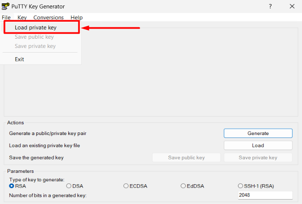Open the File menu
This screenshot has width=302, height=204.
click(x=6, y=18)
